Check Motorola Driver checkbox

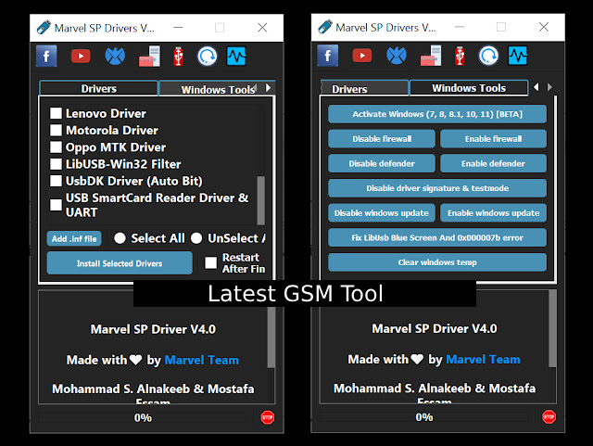(56, 130)
